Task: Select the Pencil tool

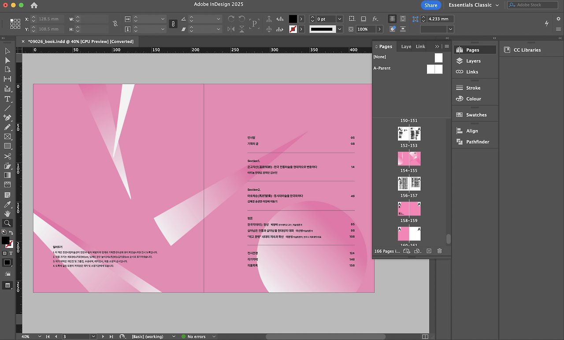Action: [x=7, y=127]
